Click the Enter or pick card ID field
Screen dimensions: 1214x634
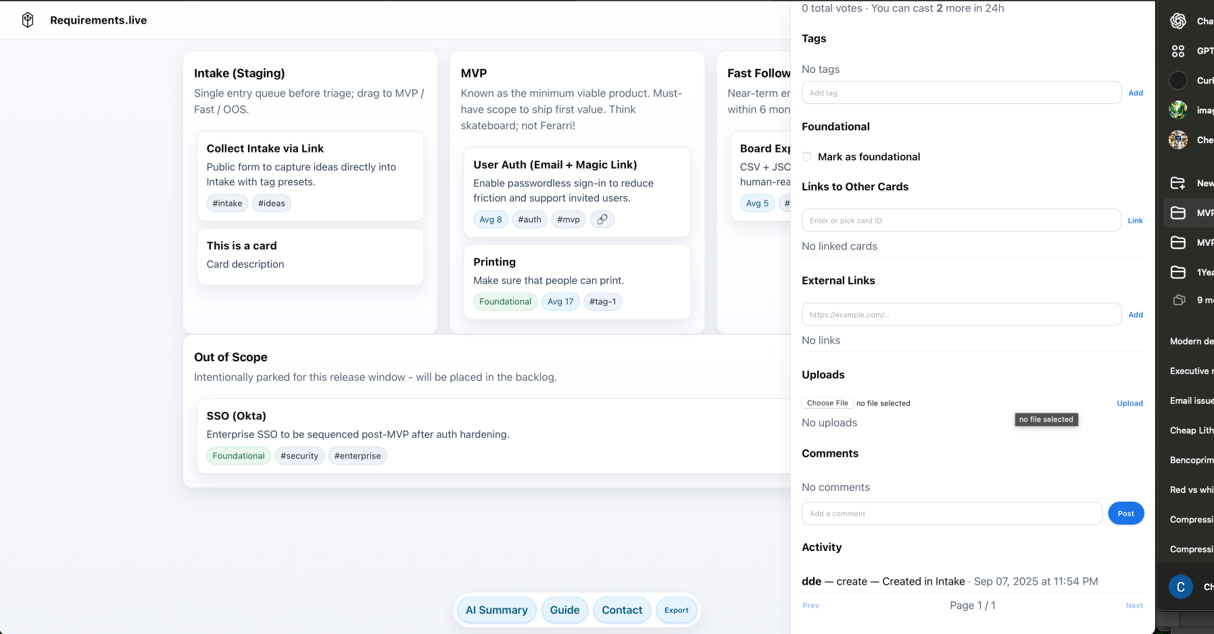(961, 221)
